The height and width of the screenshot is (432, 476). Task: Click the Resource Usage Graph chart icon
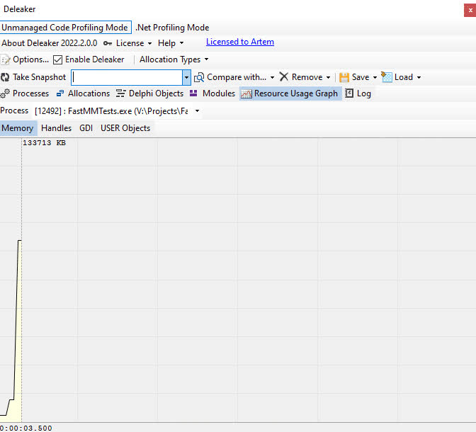[246, 94]
